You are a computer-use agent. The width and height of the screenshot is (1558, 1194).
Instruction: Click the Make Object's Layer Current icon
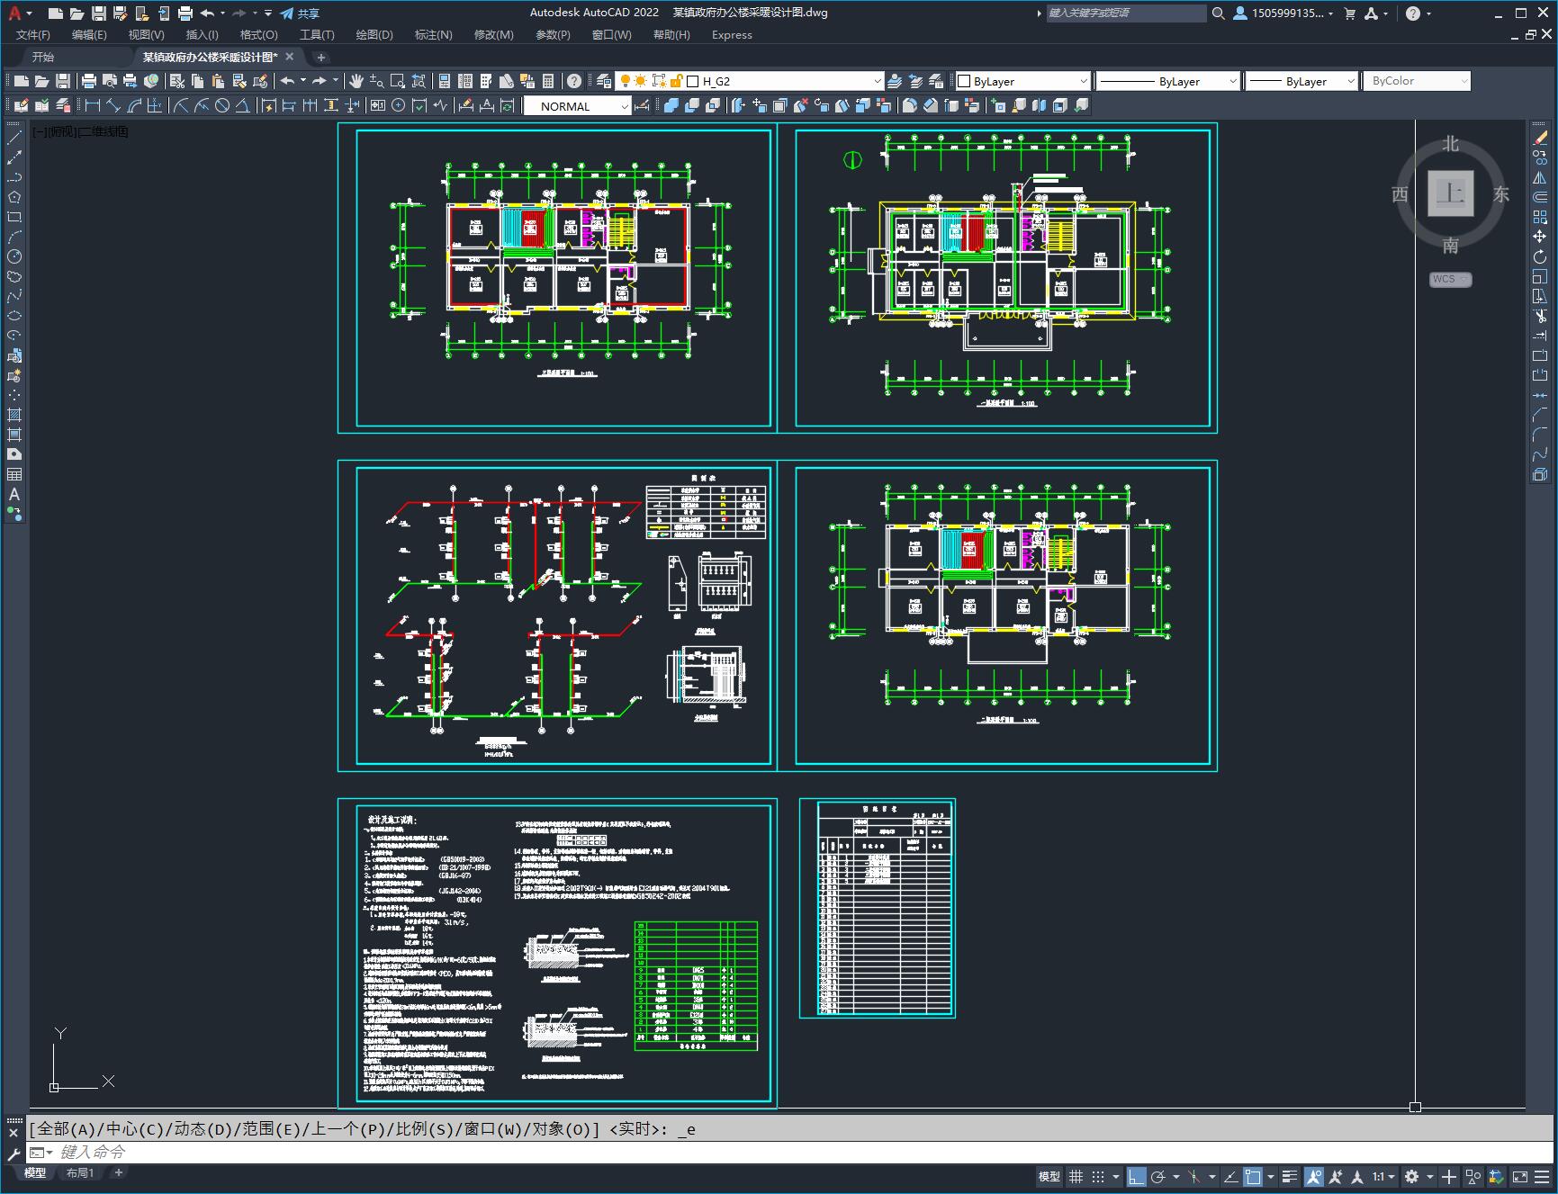click(x=895, y=81)
